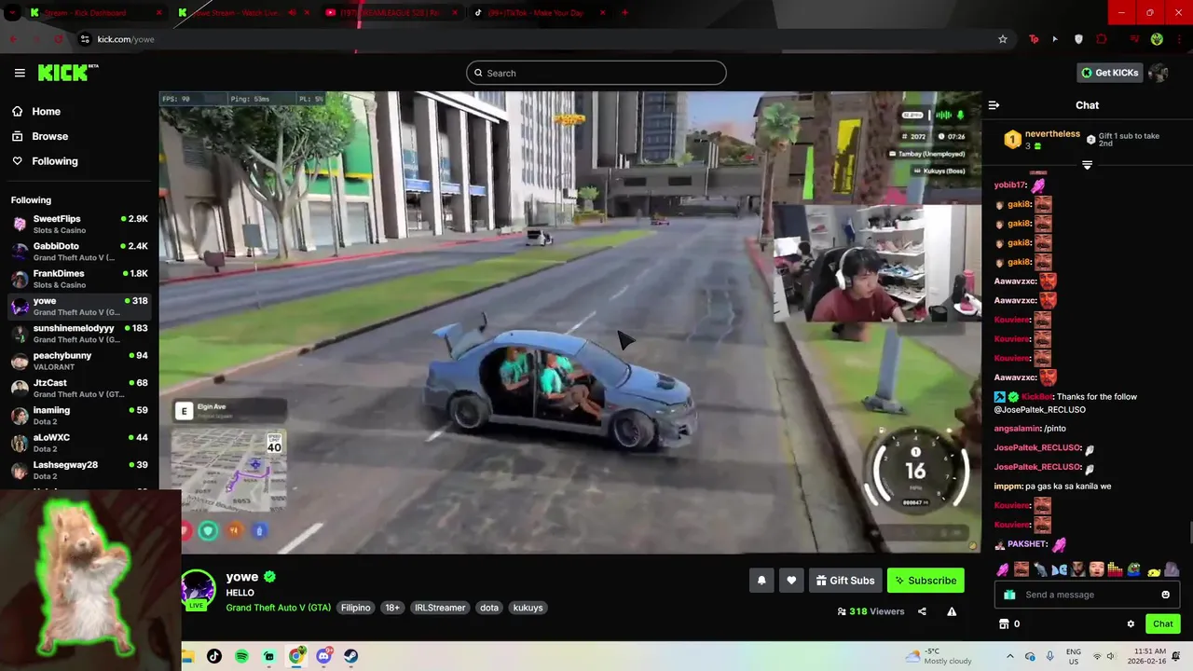Click the JosePaltek_RECLUSO mention in chat
Image resolution: width=1193 pixels, height=671 pixels.
(x=1039, y=409)
